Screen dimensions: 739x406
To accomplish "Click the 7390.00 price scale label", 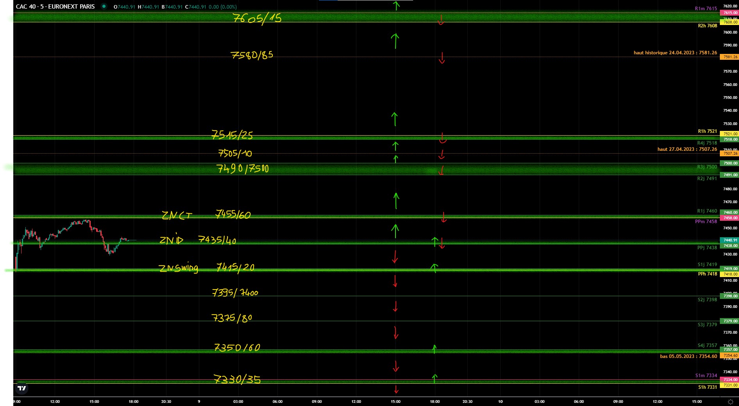I will coord(730,306).
